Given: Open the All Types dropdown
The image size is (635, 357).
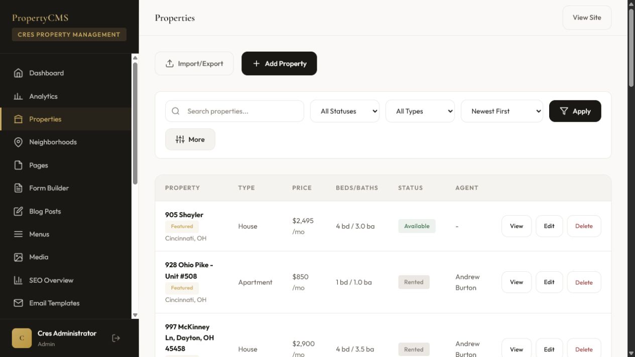Looking at the screenshot, I should [x=420, y=111].
